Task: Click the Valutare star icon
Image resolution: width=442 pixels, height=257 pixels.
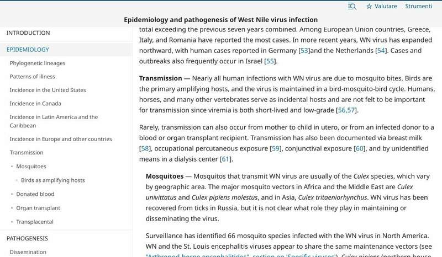Action: [369, 6]
